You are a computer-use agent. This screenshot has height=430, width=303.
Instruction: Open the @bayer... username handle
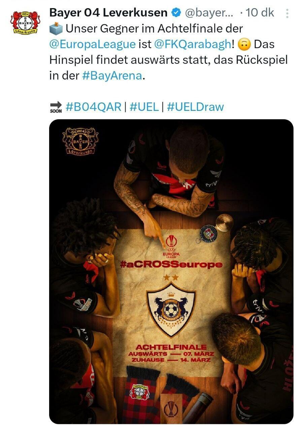pos(209,13)
